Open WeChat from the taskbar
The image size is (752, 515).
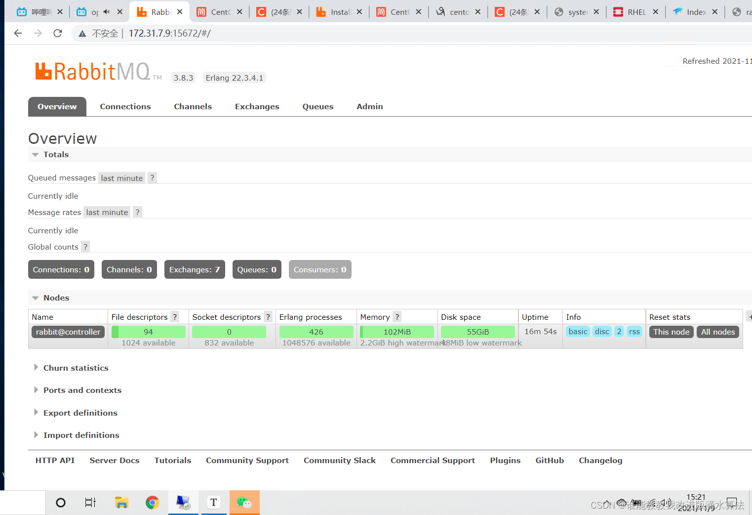(x=244, y=503)
